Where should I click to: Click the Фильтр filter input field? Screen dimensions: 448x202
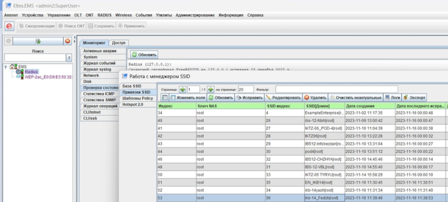pos(337,90)
